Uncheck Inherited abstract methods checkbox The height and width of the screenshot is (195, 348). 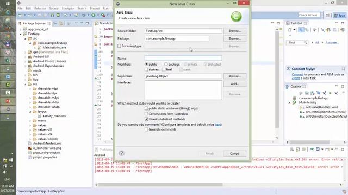point(146,119)
